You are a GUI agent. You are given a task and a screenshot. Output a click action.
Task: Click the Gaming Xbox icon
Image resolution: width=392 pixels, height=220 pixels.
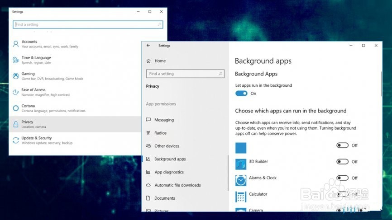(16, 76)
